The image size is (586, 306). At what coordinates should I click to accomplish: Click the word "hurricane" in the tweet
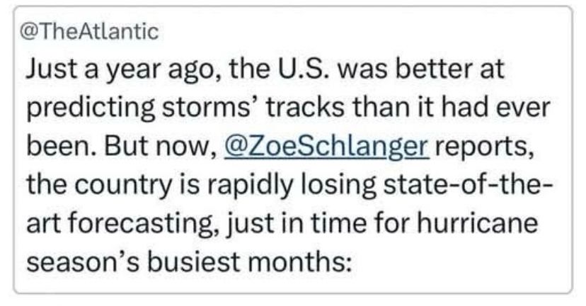(477, 223)
